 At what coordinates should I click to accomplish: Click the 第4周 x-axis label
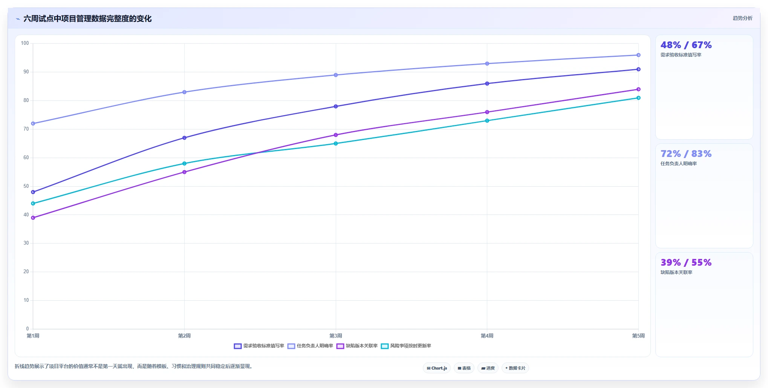(487, 336)
